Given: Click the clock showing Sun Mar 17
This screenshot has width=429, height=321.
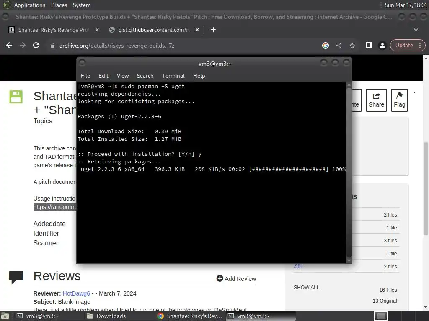Looking at the screenshot, I should tap(406, 5).
